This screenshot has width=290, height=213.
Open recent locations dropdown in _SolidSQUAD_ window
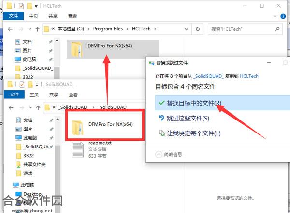pos(30,107)
